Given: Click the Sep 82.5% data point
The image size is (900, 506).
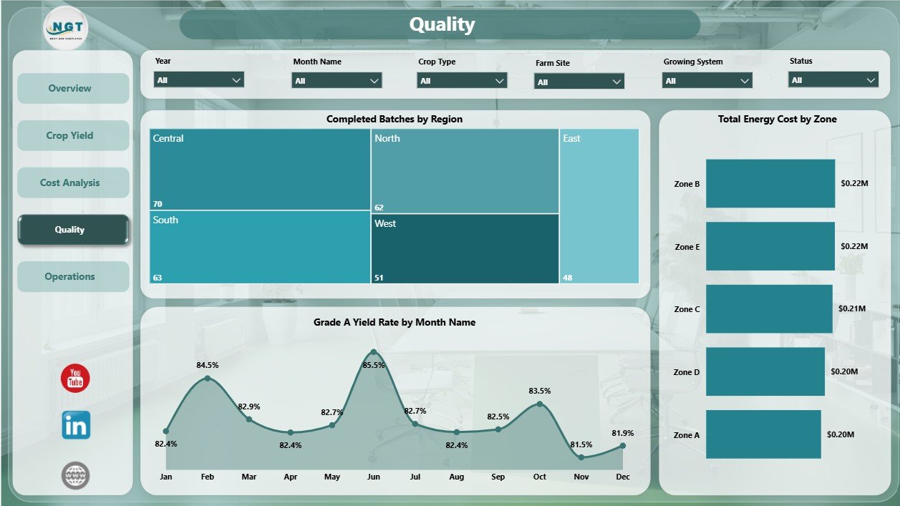Looking at the screenshot, I should pos(498,429).
